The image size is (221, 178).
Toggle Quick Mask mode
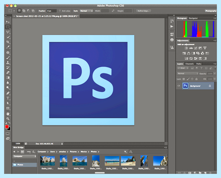[x=8, y=134]
